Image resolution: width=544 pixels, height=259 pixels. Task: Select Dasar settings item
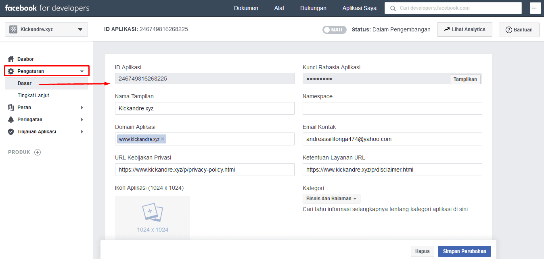pyautogui.click(x=46, y=83)
